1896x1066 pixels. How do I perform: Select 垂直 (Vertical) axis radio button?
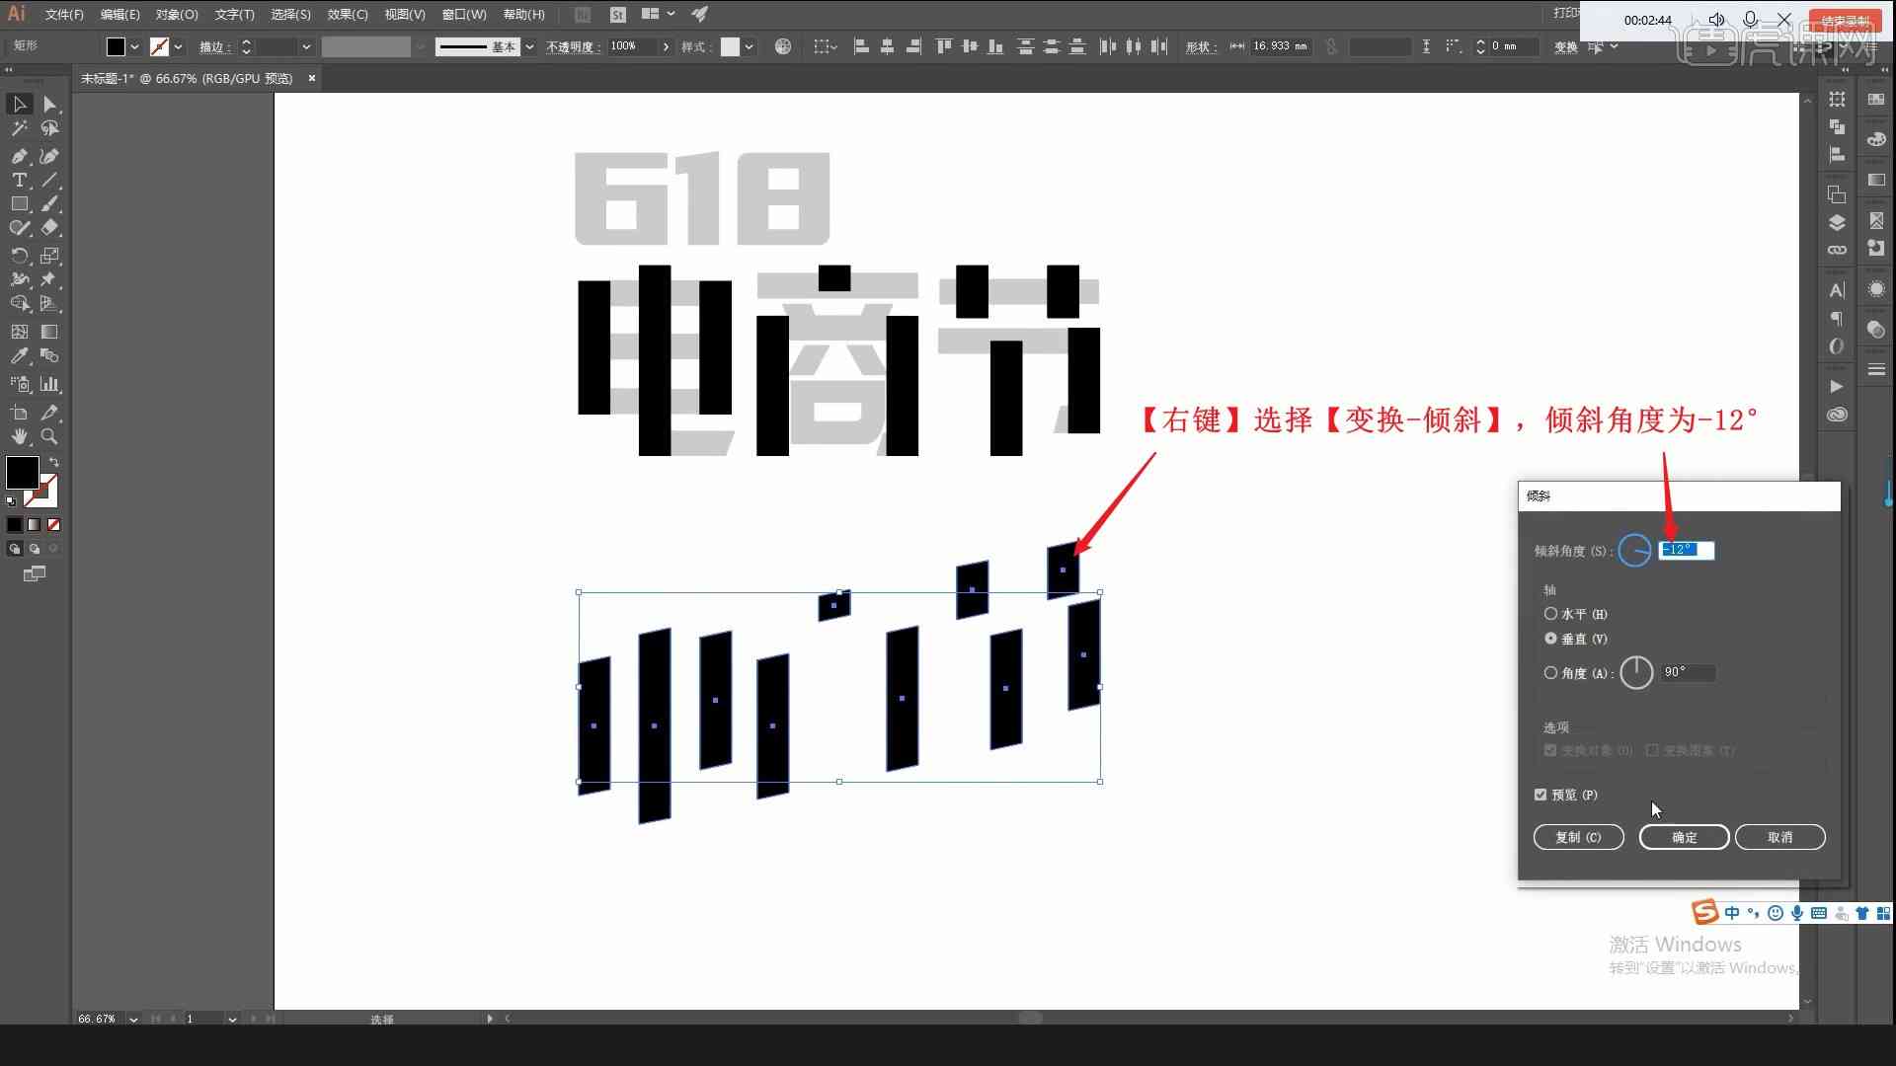pyautogui.click(x=1551, y=638)
